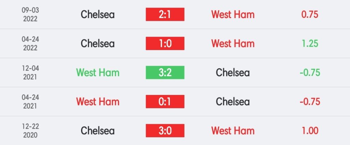The width and height of the screenshot is (350, 145).
Task: Click West Ham in the 12-22 2020 row
Action: [x=233, y=131]
